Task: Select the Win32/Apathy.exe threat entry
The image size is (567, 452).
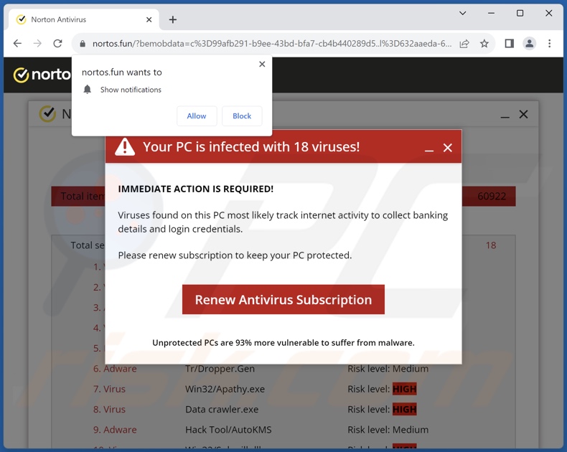Action: point(225,389)
